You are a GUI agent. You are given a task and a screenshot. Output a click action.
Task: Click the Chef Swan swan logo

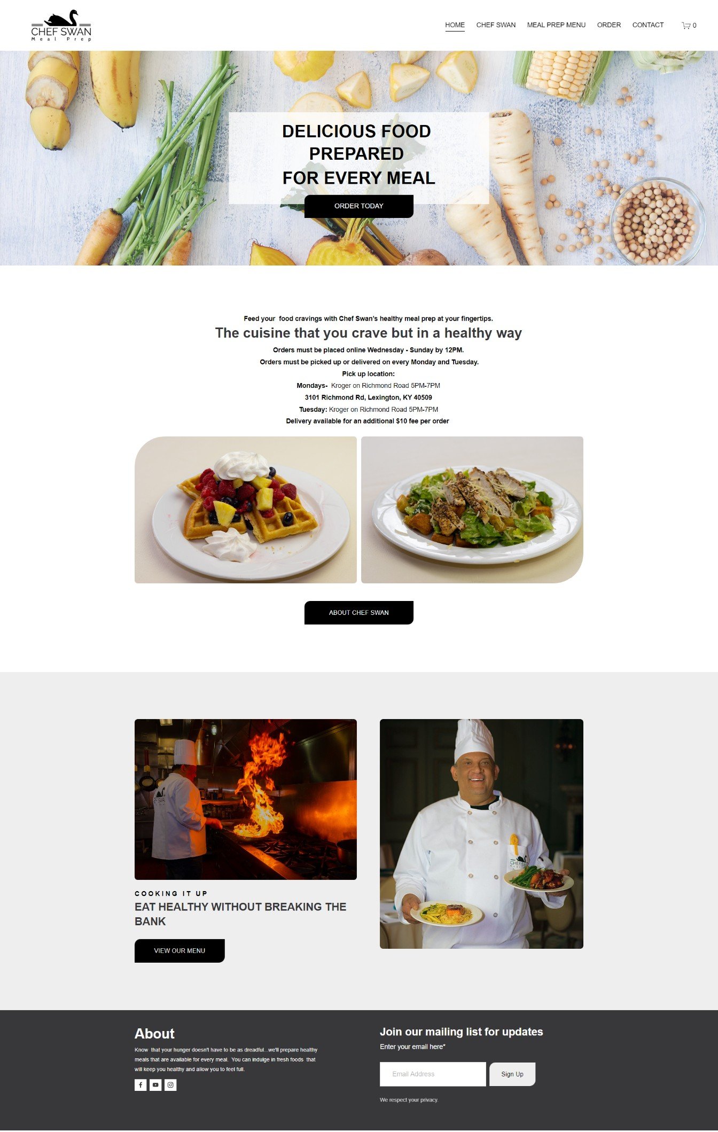(x=61, y=26)
